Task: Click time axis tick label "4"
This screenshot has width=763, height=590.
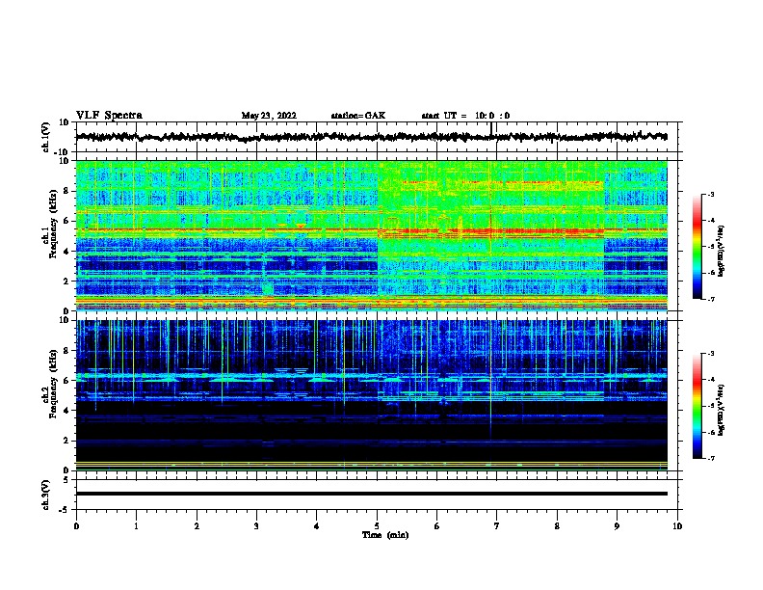Action: coord(317,526)
